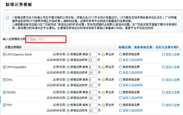183x115 pixels.
Task: Uncheck the UPS Express Saver checkbox
Action: 4,54
